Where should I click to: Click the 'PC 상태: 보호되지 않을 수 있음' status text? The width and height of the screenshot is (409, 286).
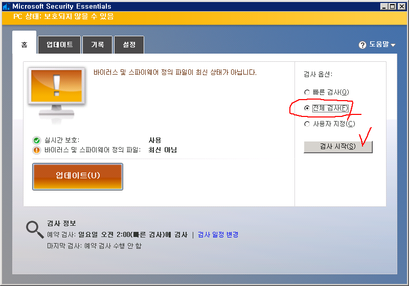click(63, 16)
